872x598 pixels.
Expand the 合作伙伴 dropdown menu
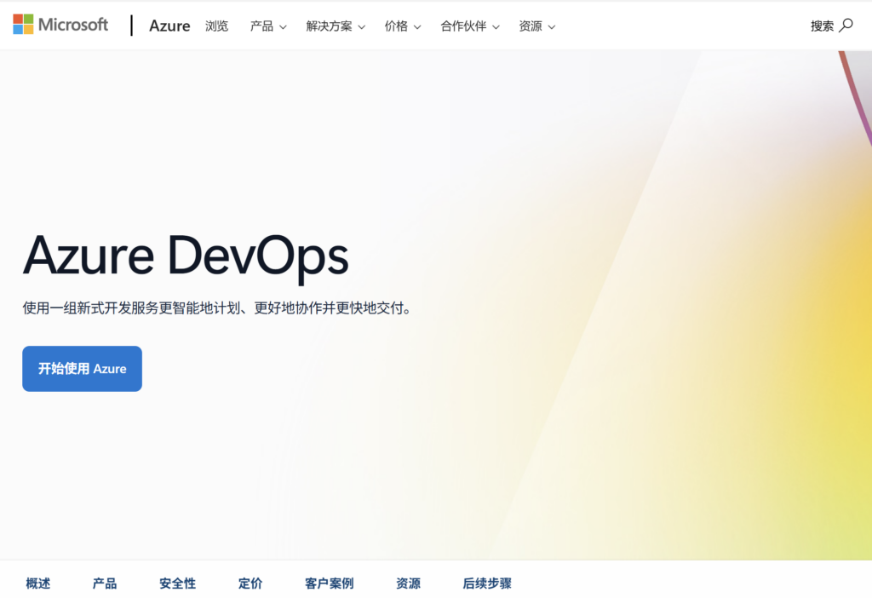tap(470, 26)
